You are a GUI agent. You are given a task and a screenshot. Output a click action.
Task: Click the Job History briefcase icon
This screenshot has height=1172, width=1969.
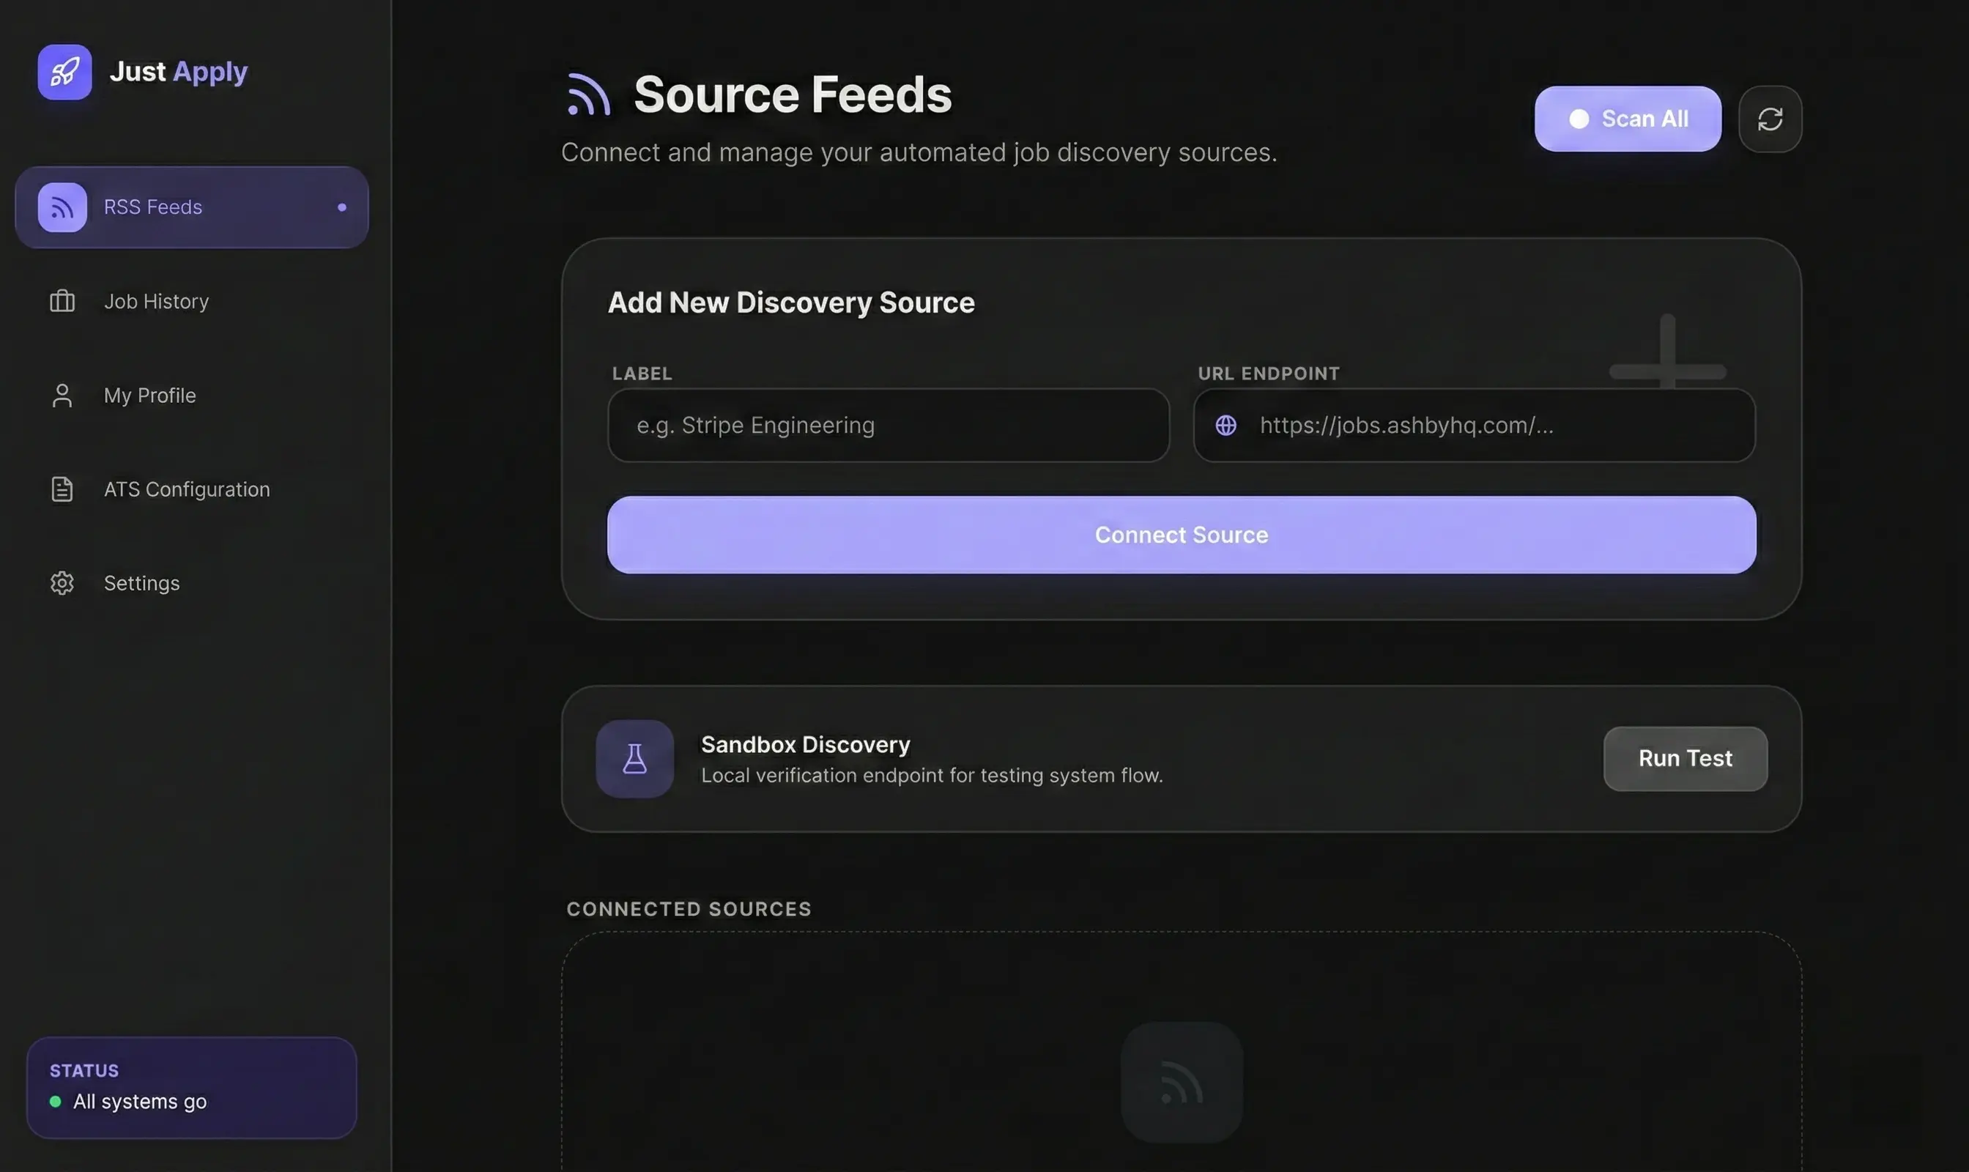(x=62, y=301)
